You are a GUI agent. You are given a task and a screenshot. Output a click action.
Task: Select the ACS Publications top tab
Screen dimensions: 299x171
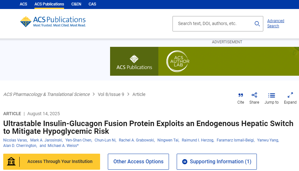click(x=49, y=4)
